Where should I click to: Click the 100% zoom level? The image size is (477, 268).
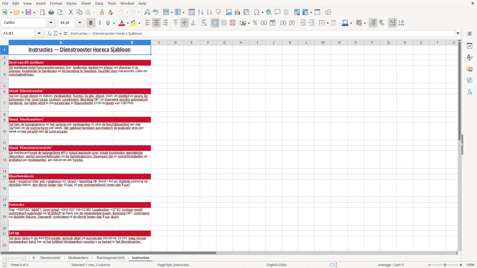(x=470, y=265)
